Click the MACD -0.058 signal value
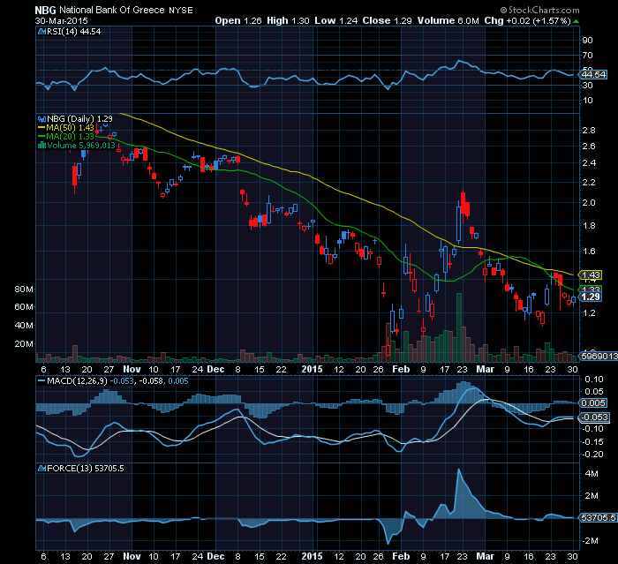618x564 pixels. 151,381
